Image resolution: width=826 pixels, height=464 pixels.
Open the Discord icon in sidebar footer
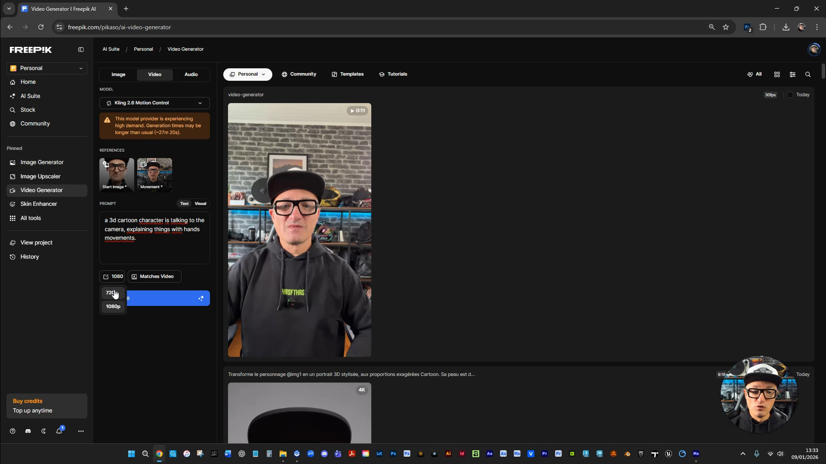click(28, 431)
